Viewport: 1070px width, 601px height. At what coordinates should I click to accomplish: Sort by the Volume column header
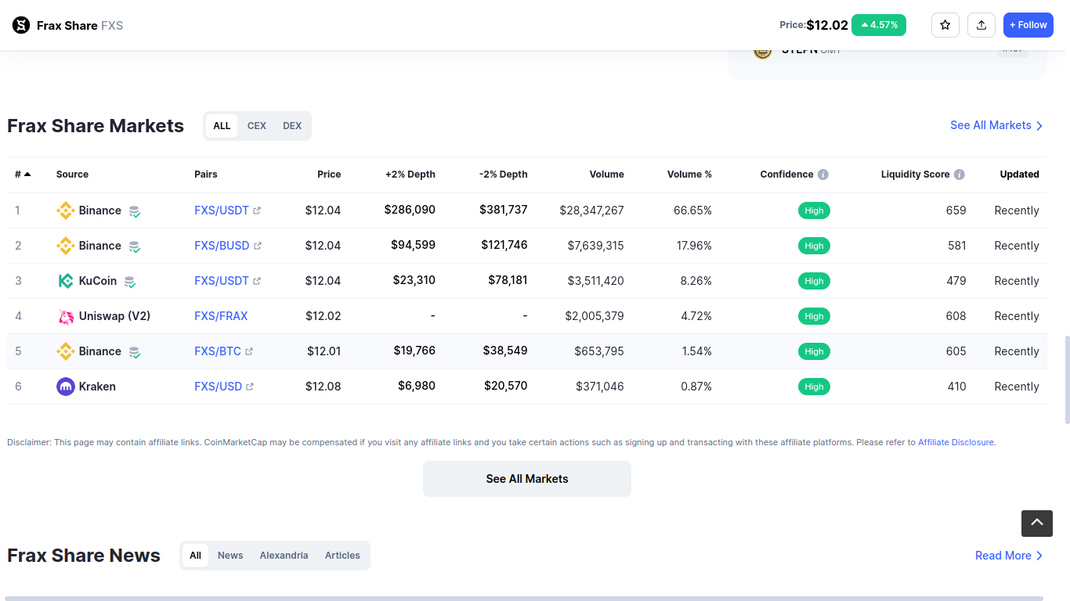[x=607, y=175]
